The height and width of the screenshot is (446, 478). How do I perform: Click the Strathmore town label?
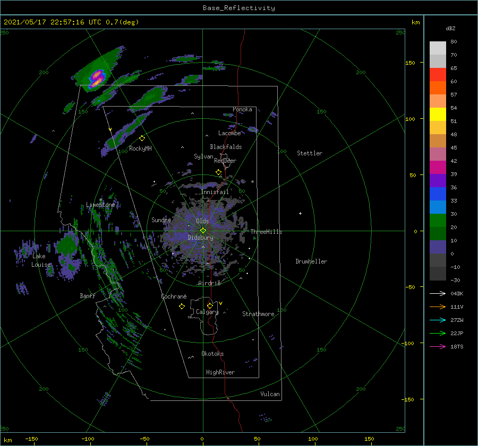coord(258,314)
